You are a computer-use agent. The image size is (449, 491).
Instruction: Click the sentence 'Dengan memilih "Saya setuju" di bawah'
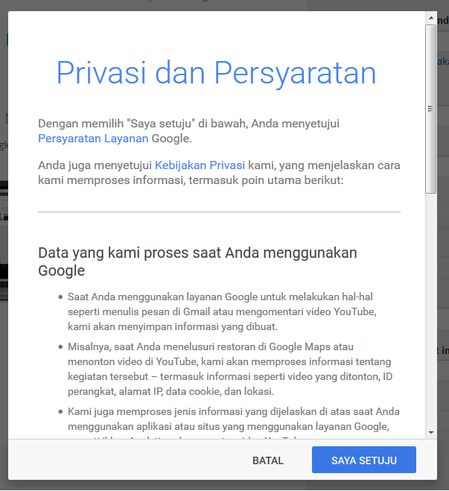click(188, 131)
